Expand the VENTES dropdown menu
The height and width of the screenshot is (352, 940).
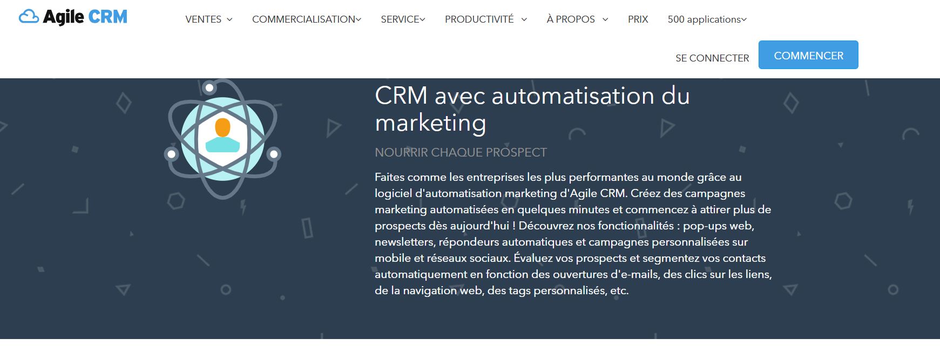(231, 19)
